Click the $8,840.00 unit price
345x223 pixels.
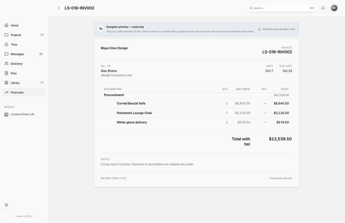point(242,103)
